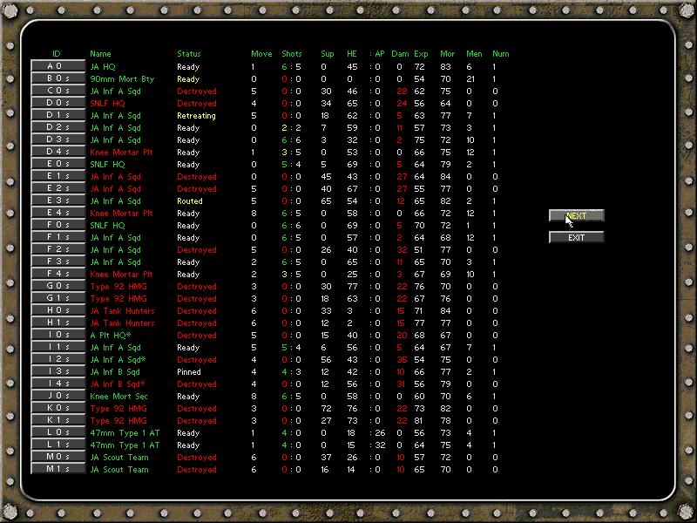Select unit ID button L 1 s

coord(58,445)
